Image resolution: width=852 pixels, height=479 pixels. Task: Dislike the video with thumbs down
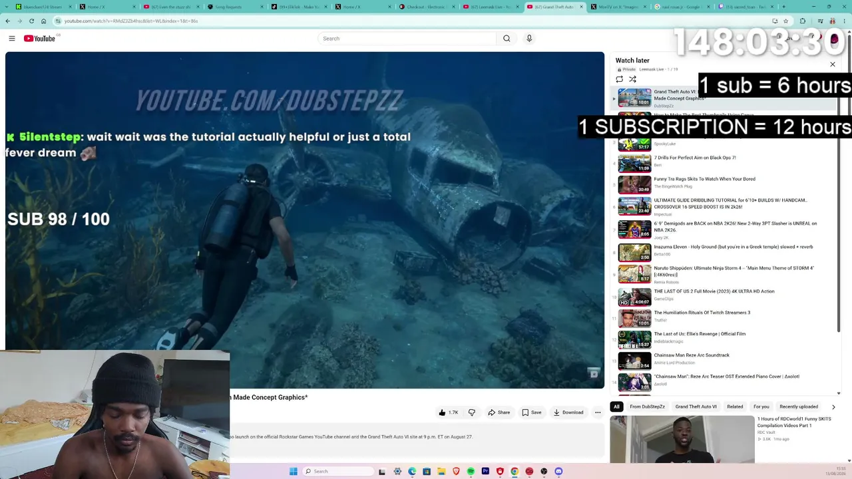click(x=472, y=412)
